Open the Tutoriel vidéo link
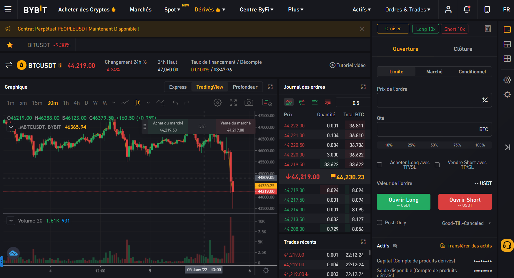Screen dimensions: 514x278 click(x=347, y=65)
